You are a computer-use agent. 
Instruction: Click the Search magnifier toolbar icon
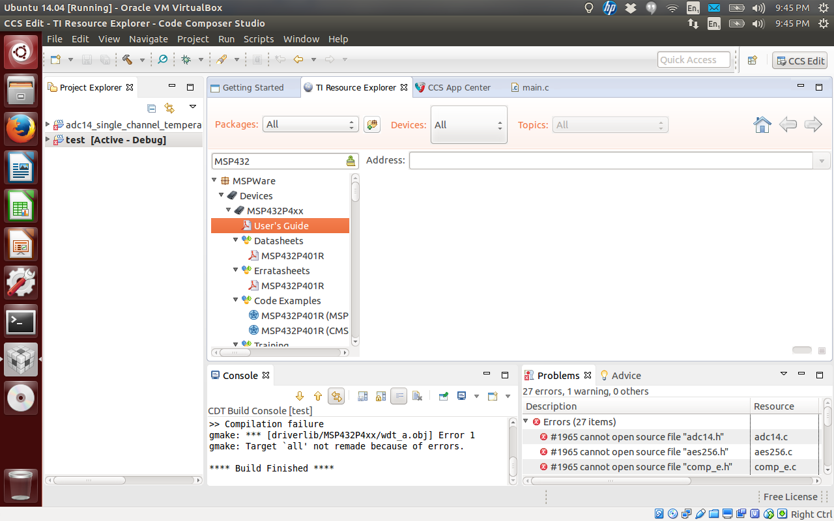point(163,60)
